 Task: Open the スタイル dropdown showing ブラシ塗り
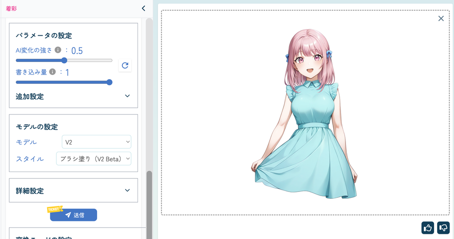(x=94, y=158)
